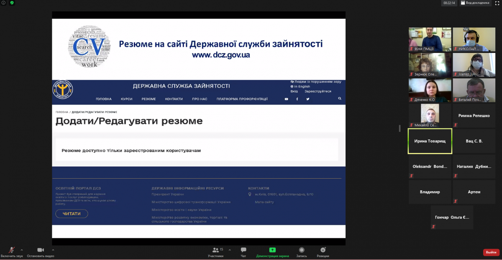This screenshot has width=502, height=260.
Task: Expand the arrow next to Участники
Action: pyautogui.click(x=230, y=250)
